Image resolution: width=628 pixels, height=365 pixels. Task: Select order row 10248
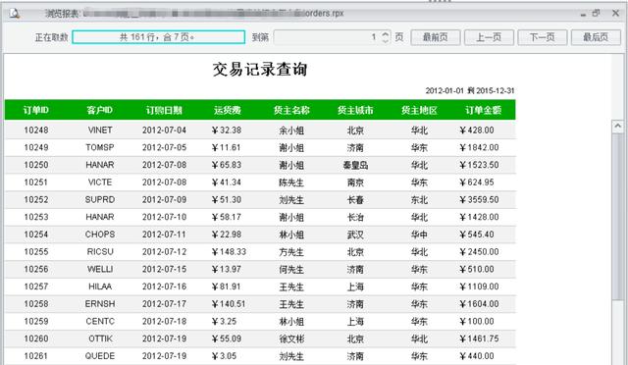(x=260, y=130)
